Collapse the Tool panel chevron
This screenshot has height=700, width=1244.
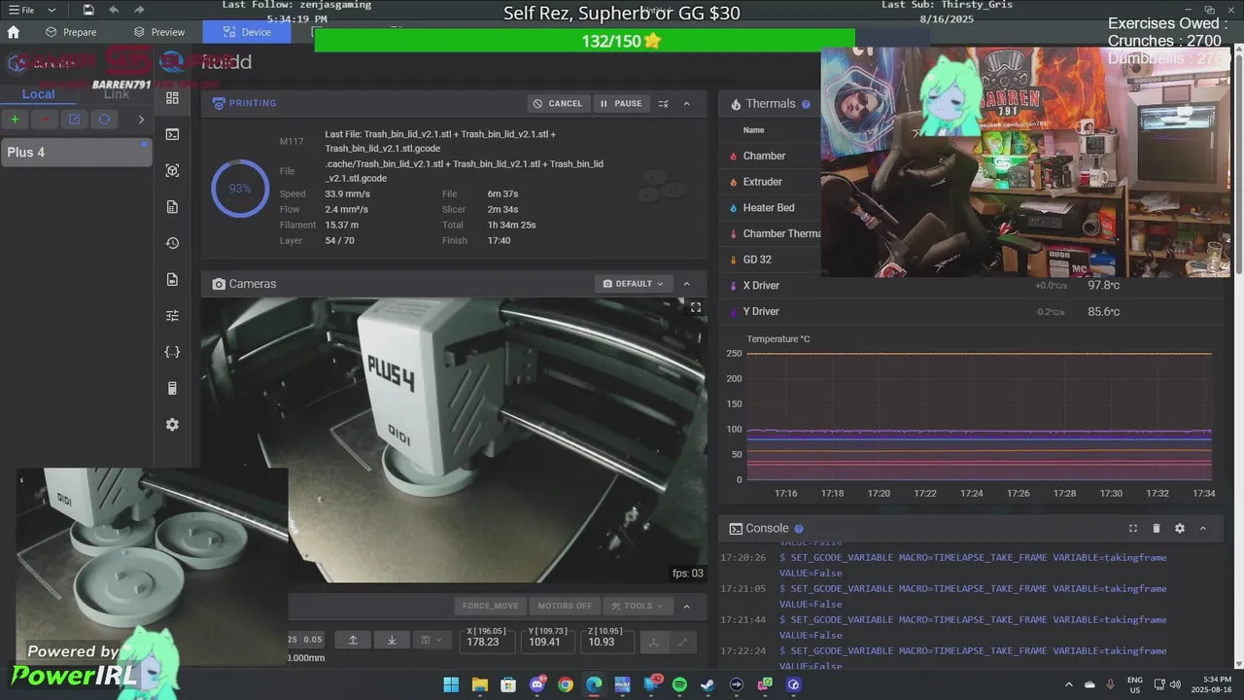click(687, 606)
